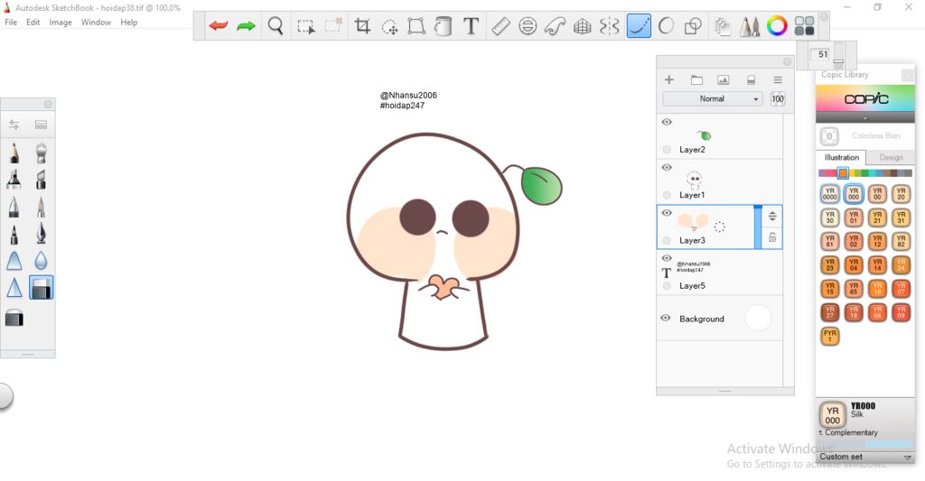The image size is (925, 481).
Task: Open the Image menu
Action: (x=61, y=23)
